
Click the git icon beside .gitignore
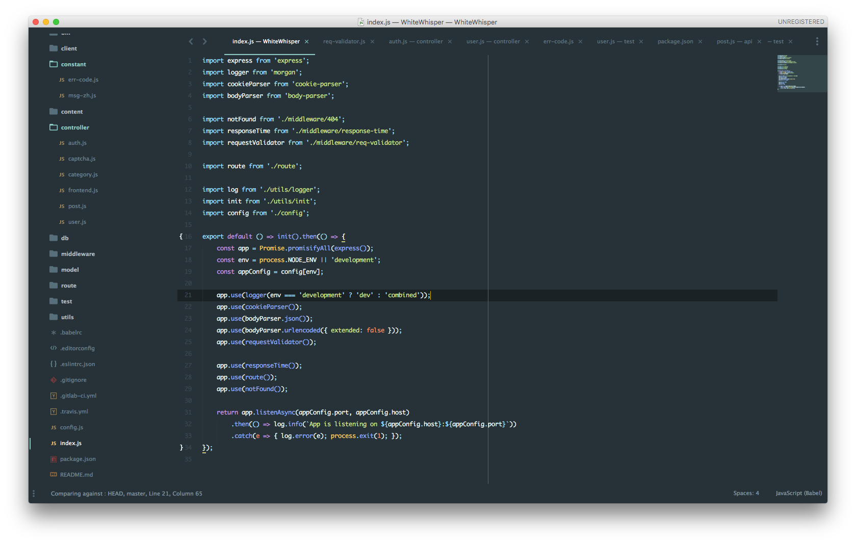point(53,380)
